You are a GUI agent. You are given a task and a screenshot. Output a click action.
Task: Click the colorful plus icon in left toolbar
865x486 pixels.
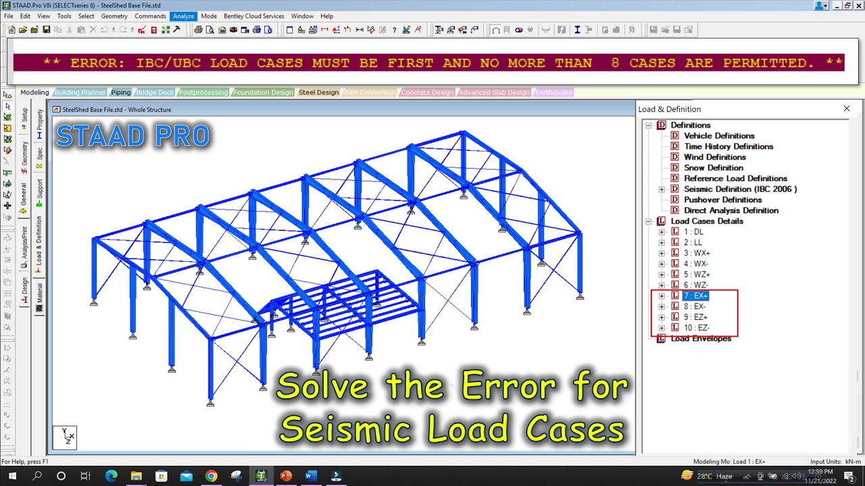[7, 205]
